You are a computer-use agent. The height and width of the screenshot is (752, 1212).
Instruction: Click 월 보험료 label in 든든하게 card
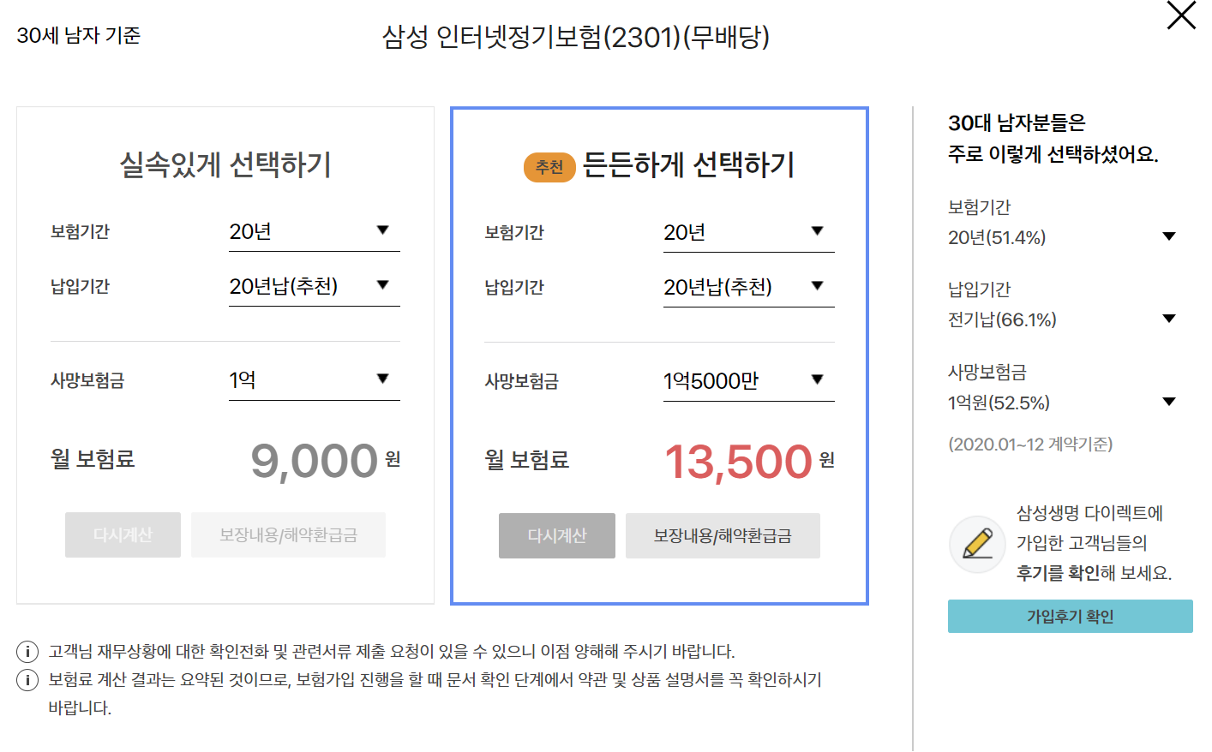[527, 460]
